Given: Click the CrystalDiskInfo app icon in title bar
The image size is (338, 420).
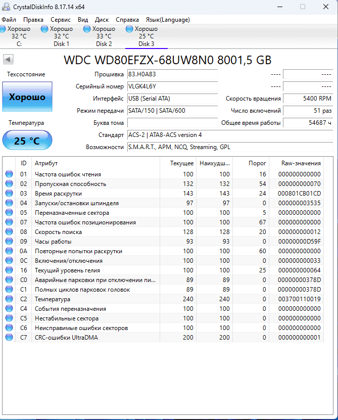Looking at the screenshot, I should tap(7, 7).
